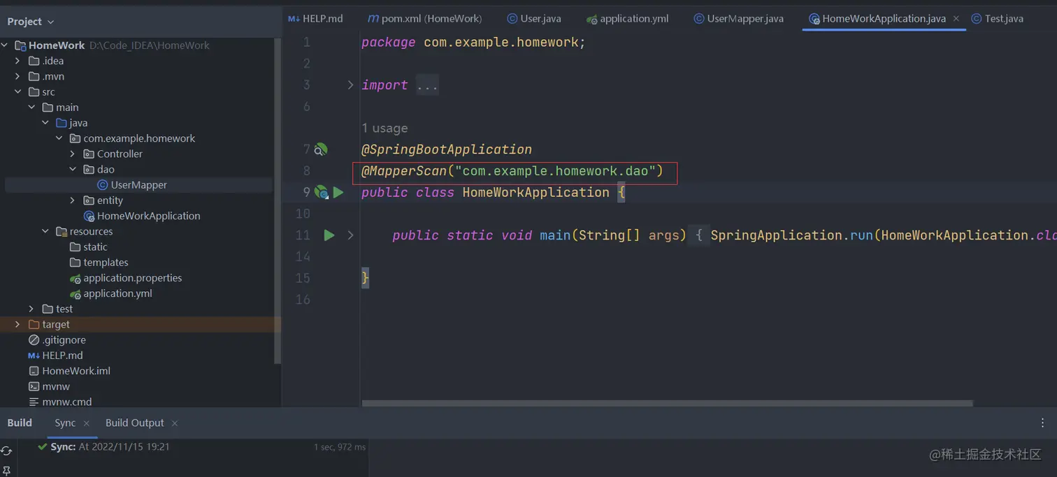Expand the entity package

(73, 200)
